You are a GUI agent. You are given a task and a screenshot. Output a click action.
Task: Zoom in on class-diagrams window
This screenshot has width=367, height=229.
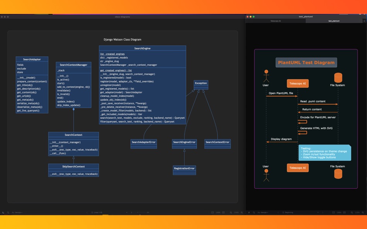[242, 213]
